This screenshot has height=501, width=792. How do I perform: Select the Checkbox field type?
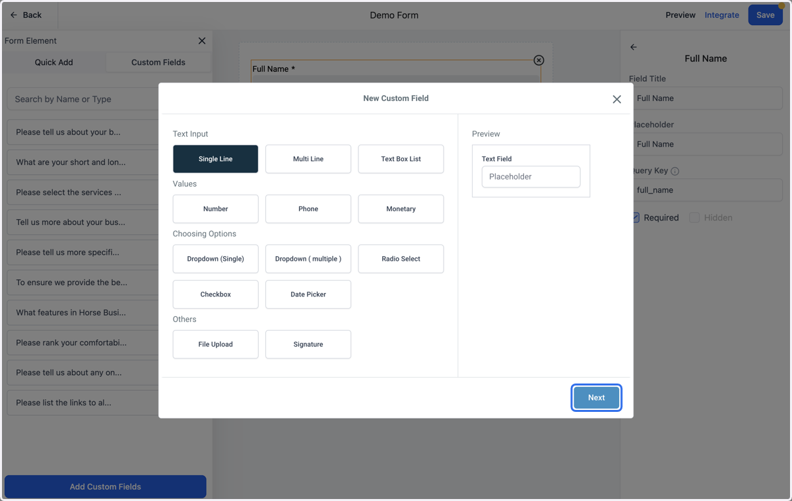(x=216, y=294)
